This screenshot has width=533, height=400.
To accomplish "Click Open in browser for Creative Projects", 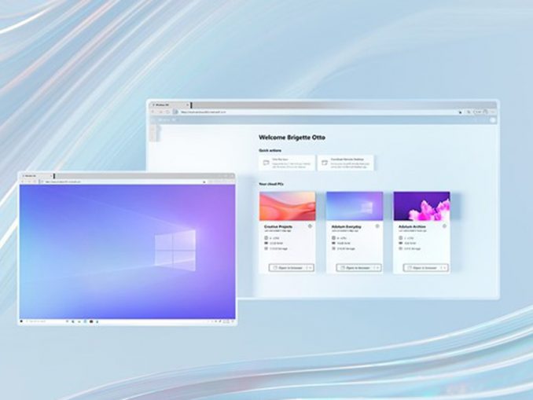I will [x=287, y=268].
